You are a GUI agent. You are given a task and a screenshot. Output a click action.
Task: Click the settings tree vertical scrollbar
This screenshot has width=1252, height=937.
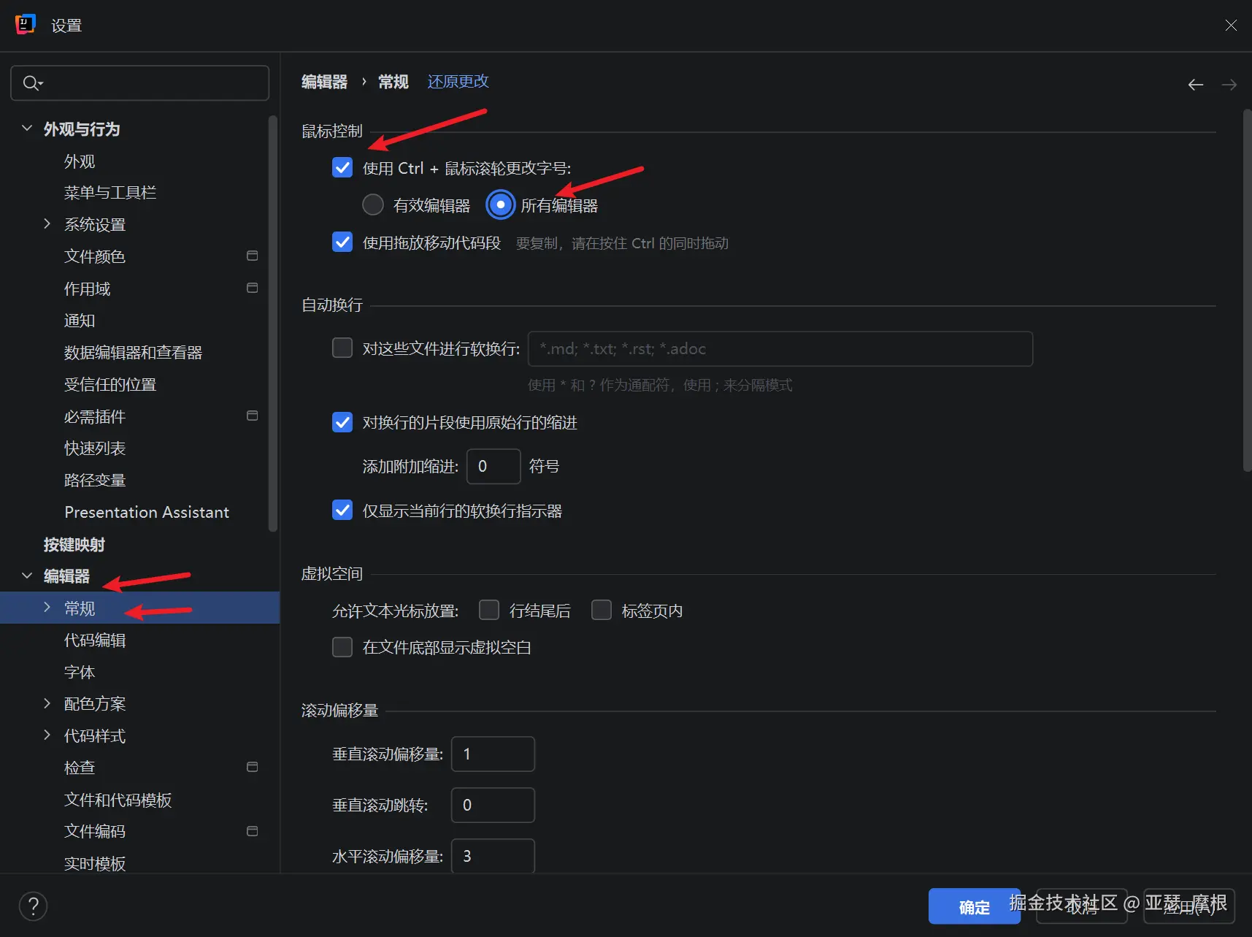(273, 324)
